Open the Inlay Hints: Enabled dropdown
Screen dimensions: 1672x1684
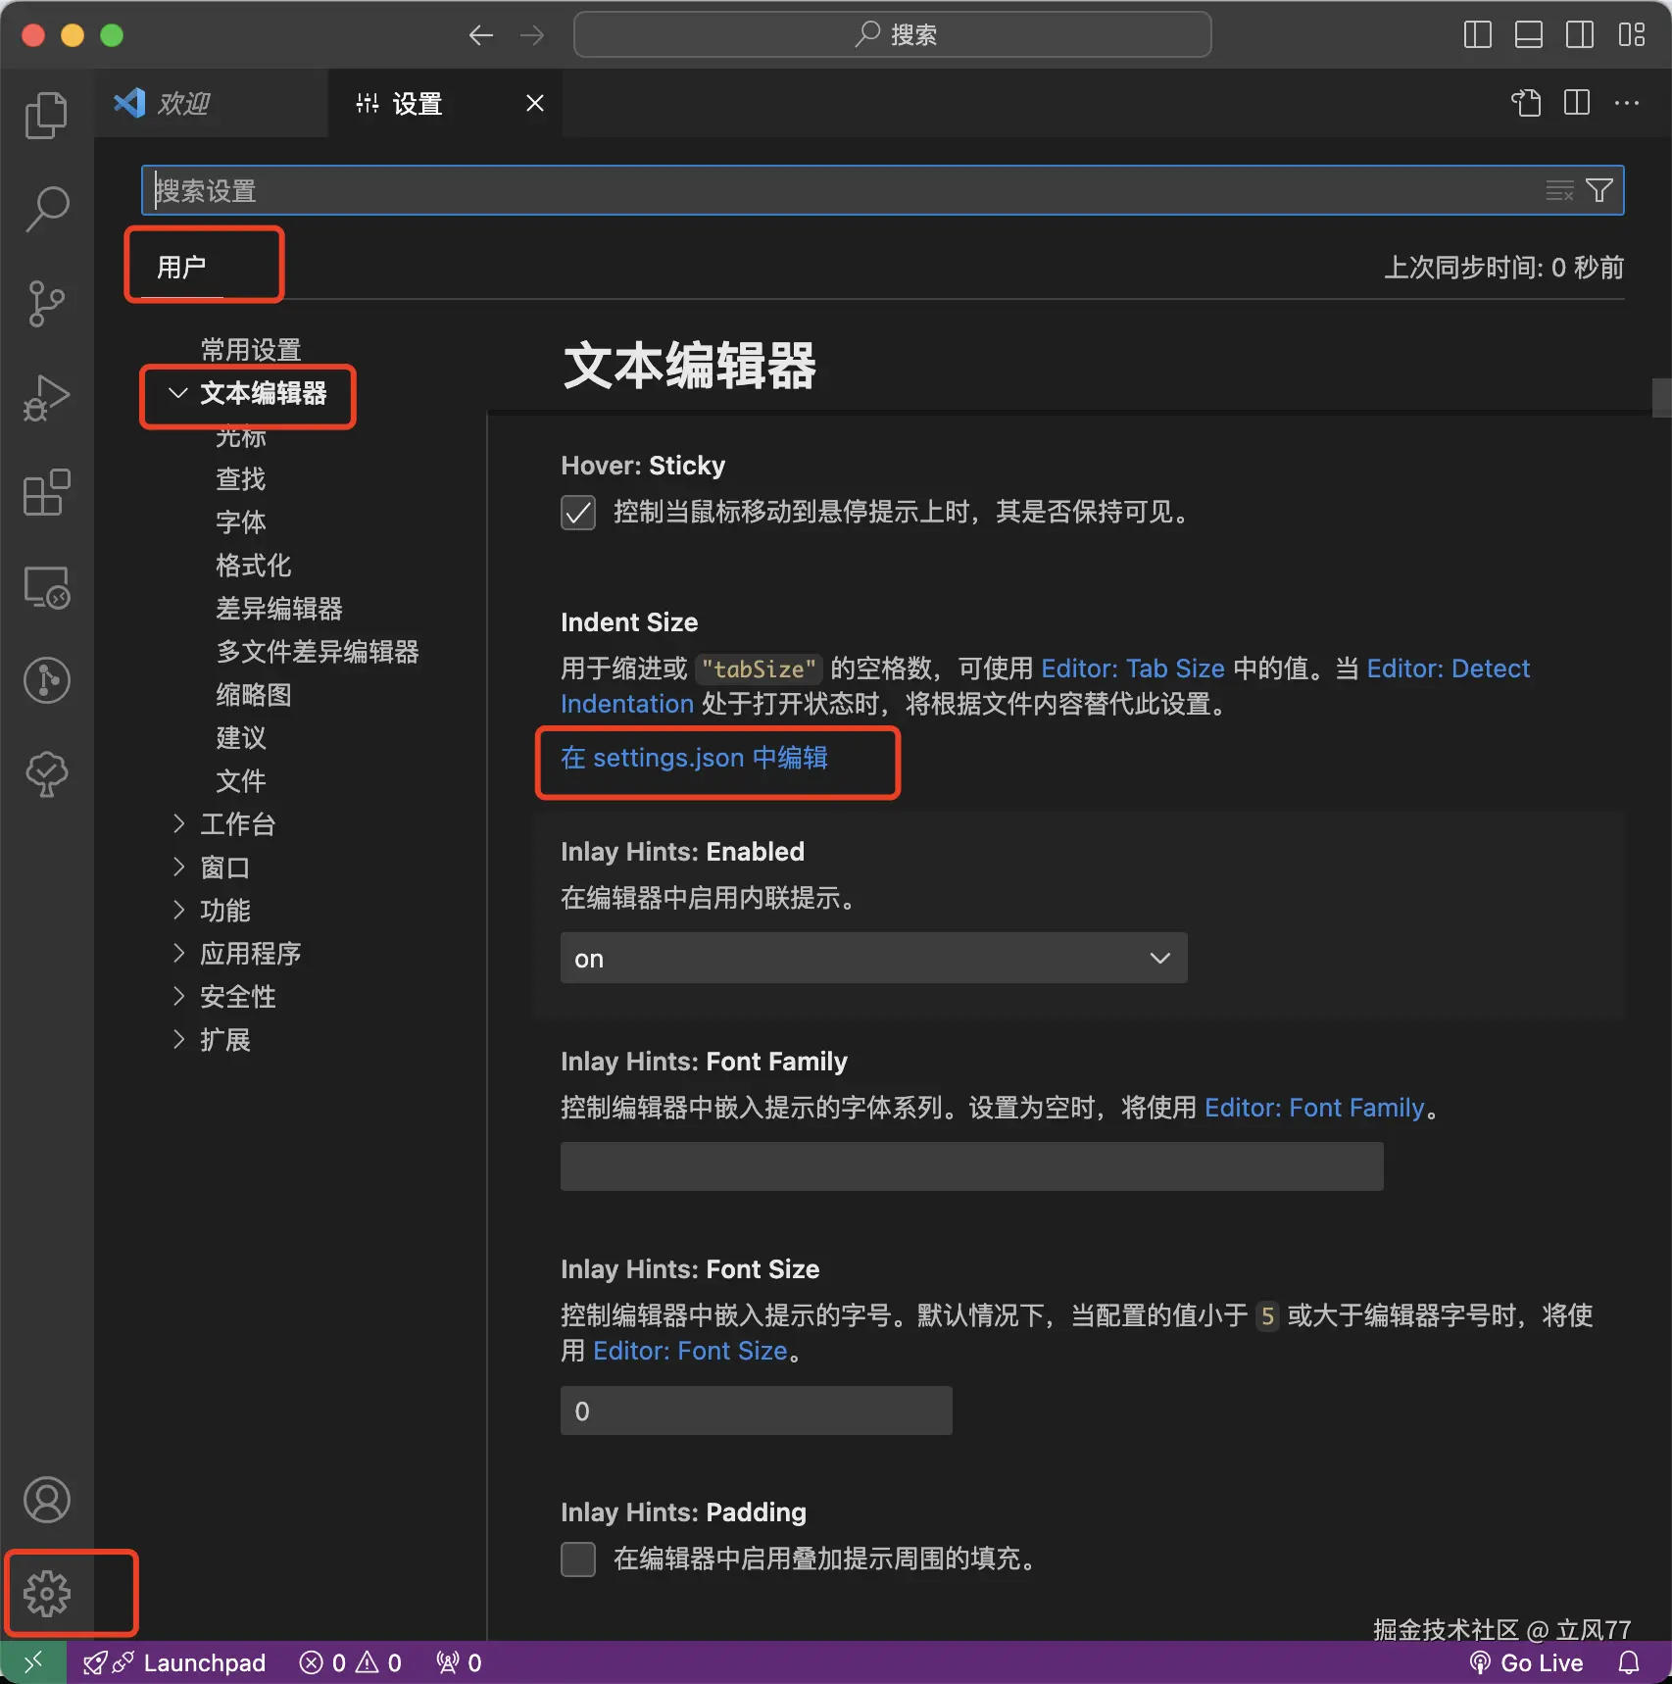(x=874, y=958)
